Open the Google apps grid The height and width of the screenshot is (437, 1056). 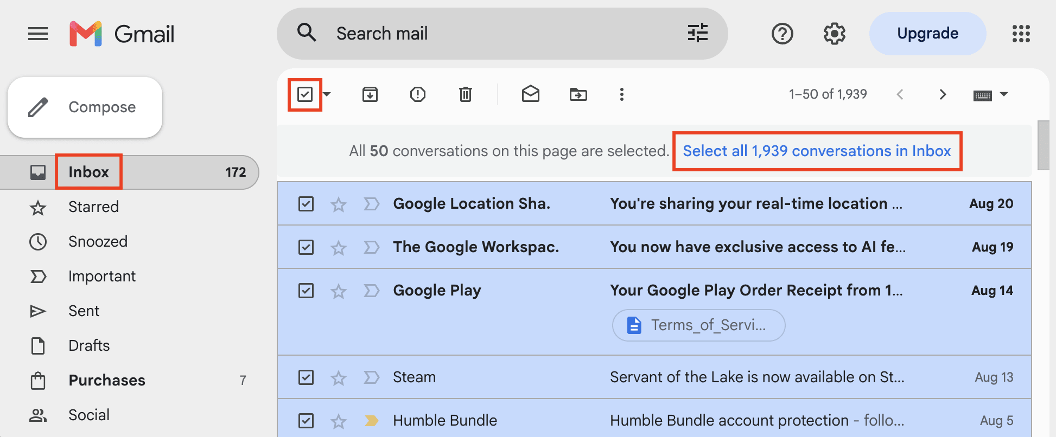tap(1021, 34)
